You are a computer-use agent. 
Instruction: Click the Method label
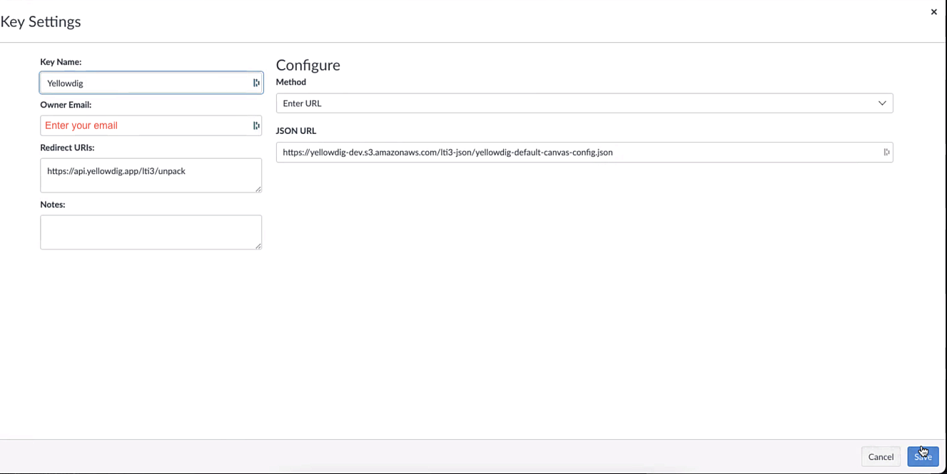291,82
